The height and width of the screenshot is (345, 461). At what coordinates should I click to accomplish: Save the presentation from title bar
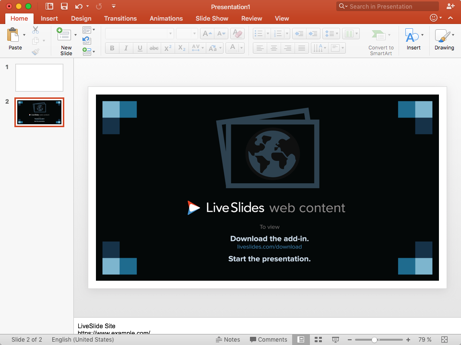click(x=64, y=6)
